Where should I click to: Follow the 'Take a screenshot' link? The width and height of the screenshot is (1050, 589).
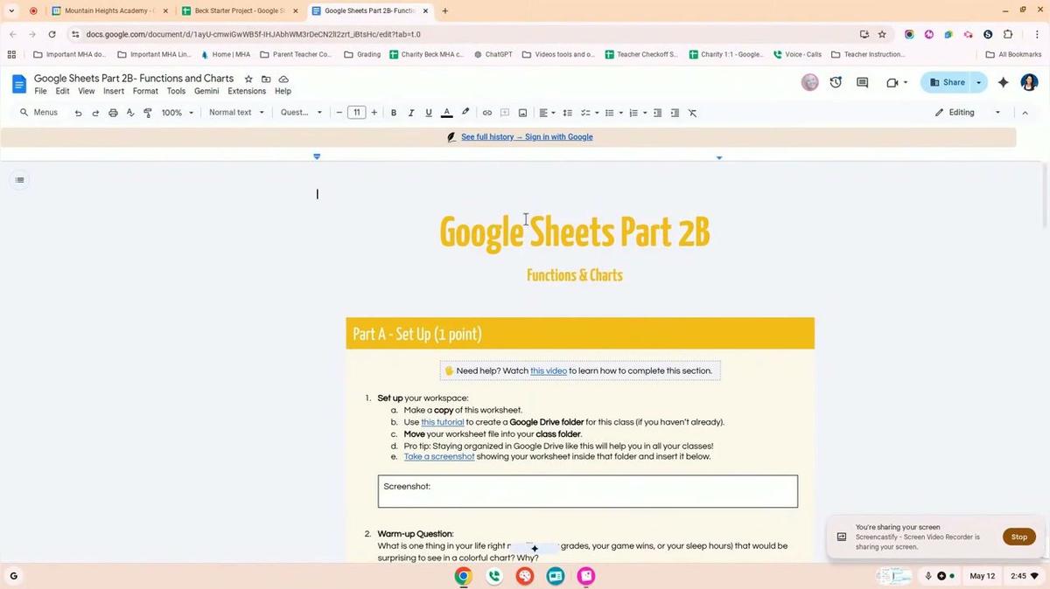point(439,456)
